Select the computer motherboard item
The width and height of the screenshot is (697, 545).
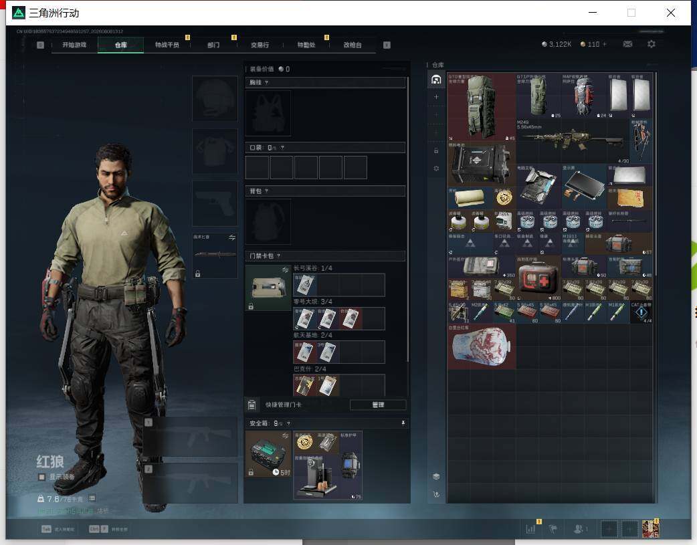(538, 187)
